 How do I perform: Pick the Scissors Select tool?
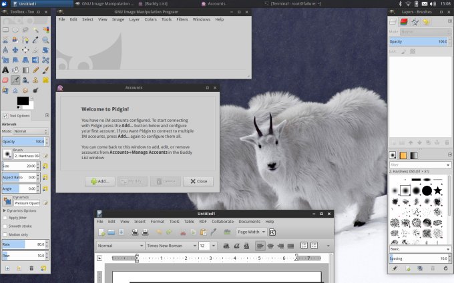(5, 40)
